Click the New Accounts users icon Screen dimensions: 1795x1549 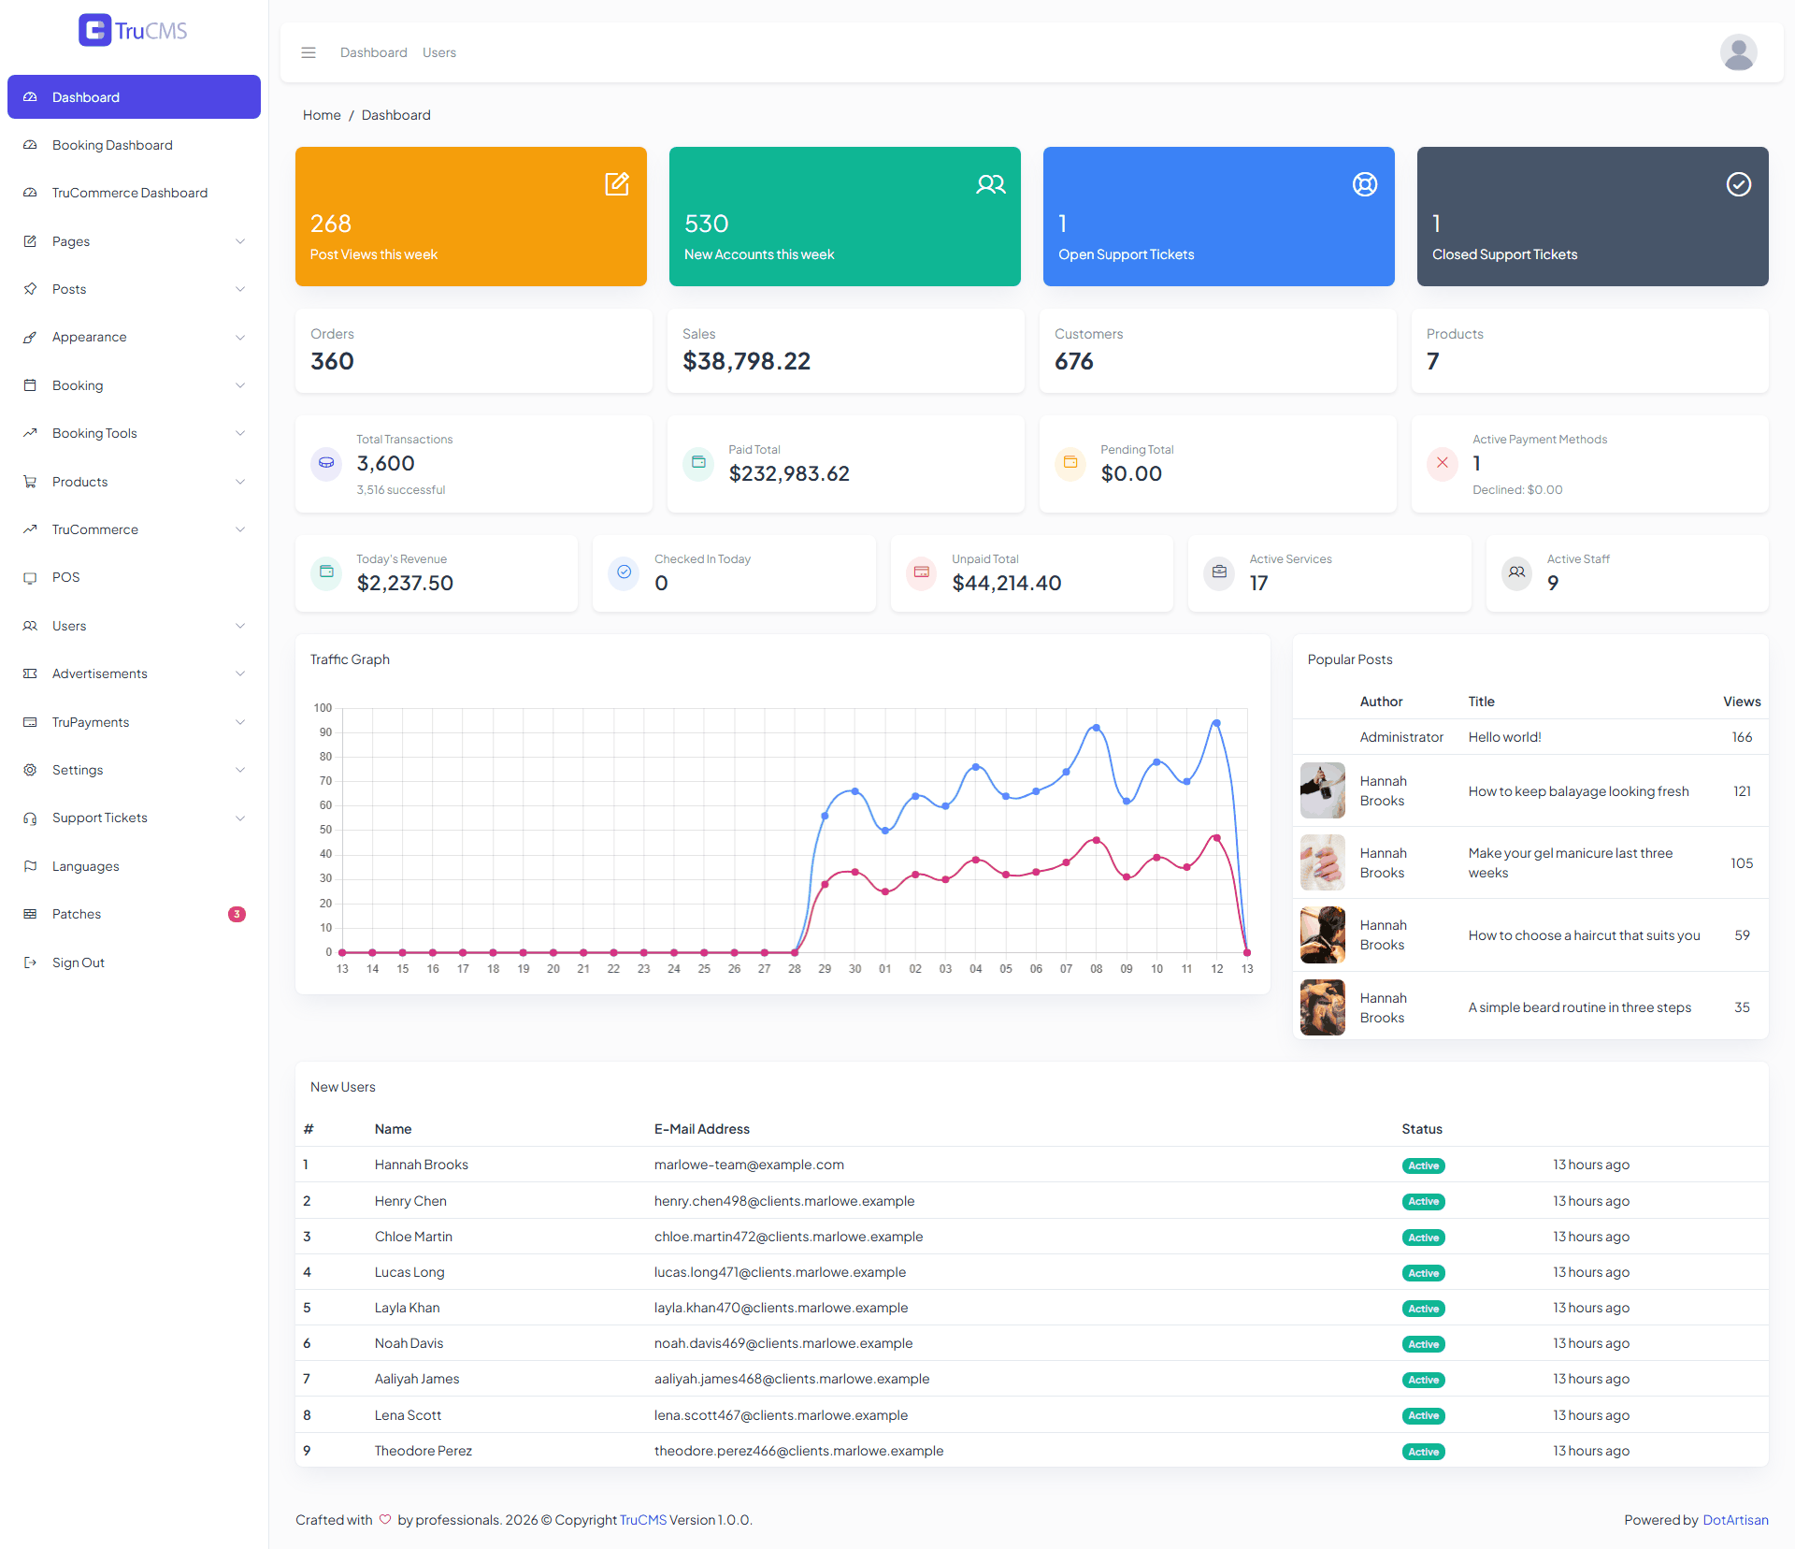tap(991, 183)
